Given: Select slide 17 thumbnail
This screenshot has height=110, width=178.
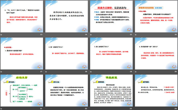Looking at the screenshot, I should pyautogui.click(x=22, y=53).
